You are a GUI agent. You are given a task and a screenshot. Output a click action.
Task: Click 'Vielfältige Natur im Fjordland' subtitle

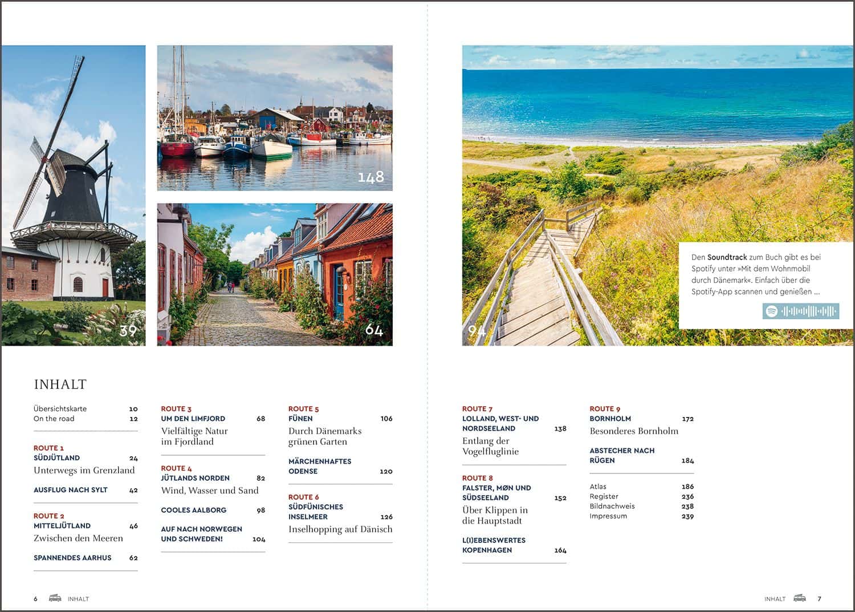[194, 436]
